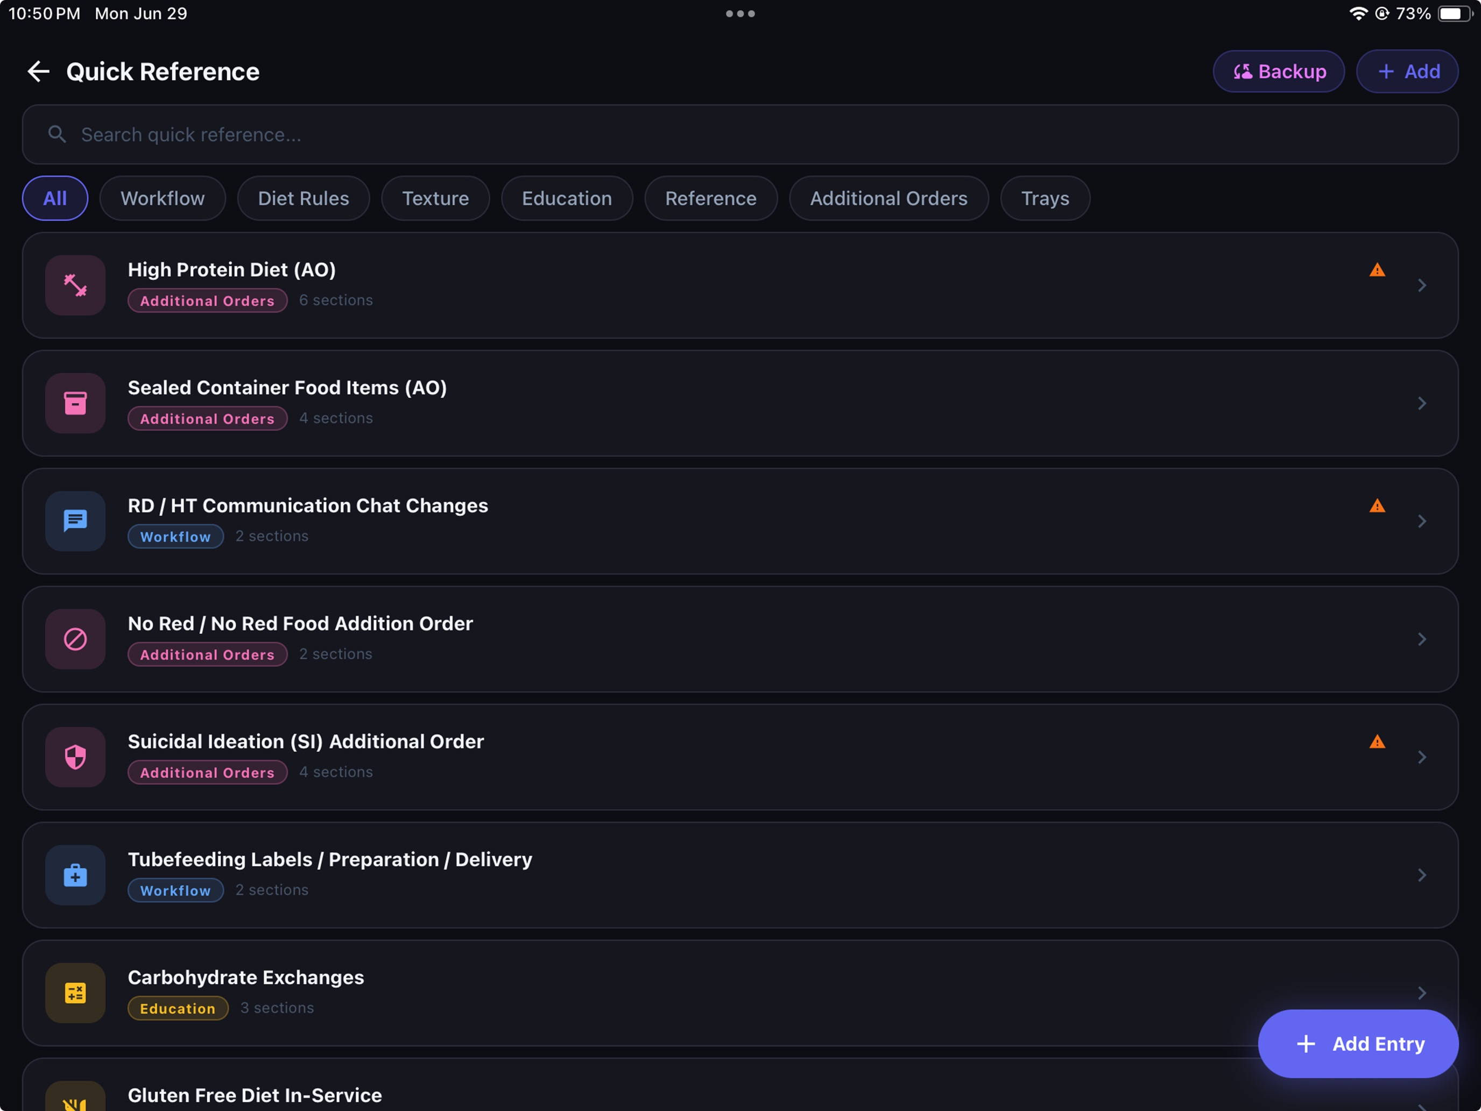The height and width of the screenshot is (1111, 1481).
Task: Click the No Red prohibited circle icon
Action: click(75, 639)
